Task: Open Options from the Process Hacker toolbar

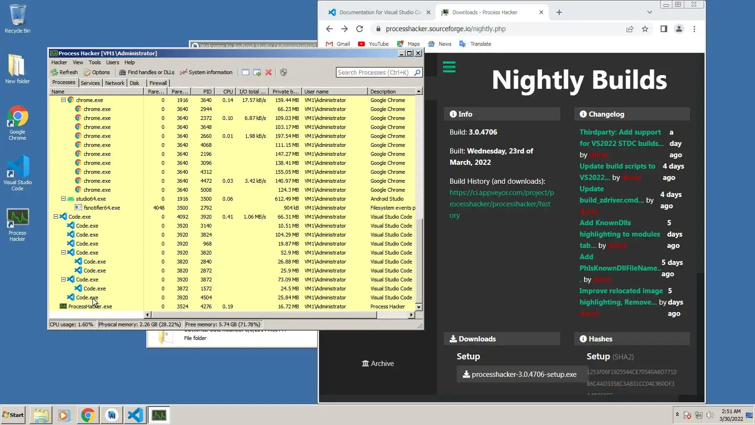Action: 97,72
